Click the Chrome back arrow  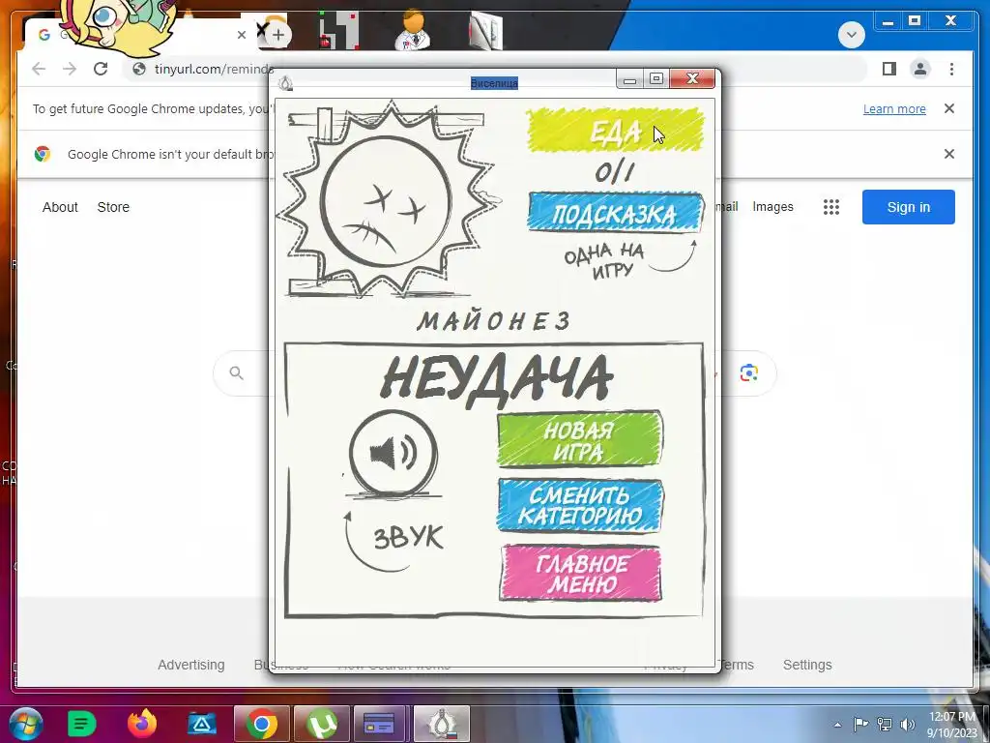(x=39, y=69)
